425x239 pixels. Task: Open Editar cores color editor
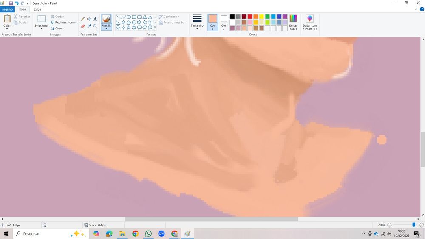293,22
